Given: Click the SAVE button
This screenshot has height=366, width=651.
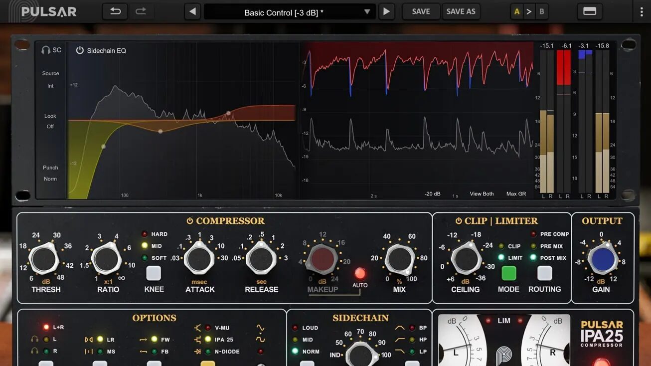Looking at the screenshot, I should [421, 11].
